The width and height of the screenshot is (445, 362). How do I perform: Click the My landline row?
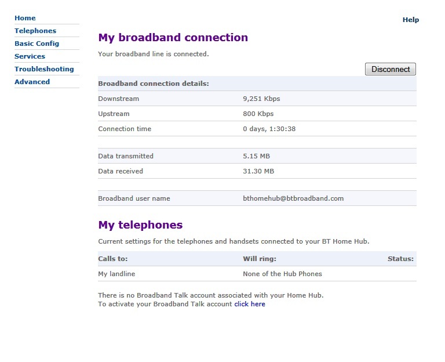point(257,274)
